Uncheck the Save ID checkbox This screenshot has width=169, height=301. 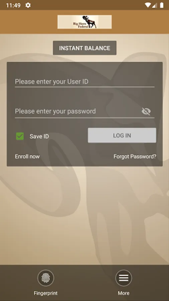tap(20, 136)
